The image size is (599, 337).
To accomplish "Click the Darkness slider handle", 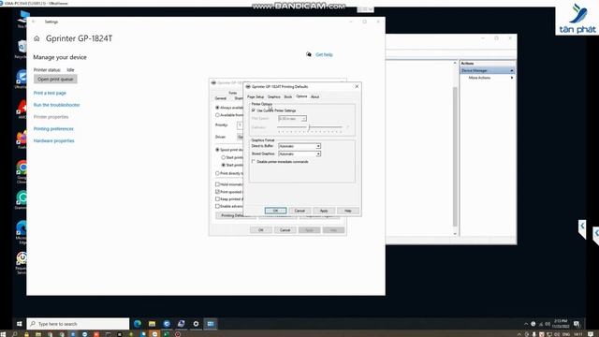I will [x=309, y=127].
